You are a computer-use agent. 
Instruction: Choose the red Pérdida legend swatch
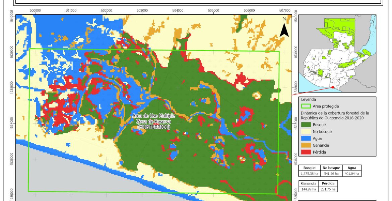pos(306,152)
